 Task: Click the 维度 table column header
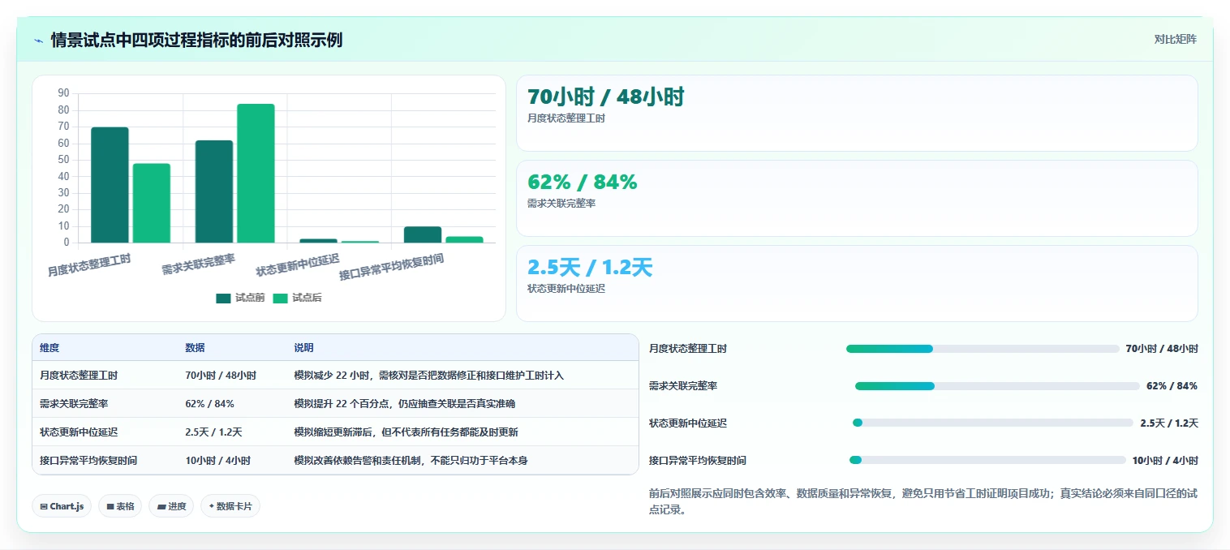click(49, 348)
